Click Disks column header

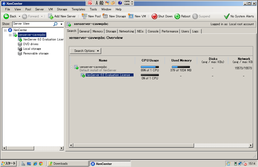213,60
